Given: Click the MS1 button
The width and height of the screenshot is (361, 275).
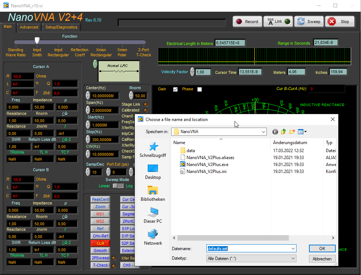Looking at the screenshot, I should (100, 214).
